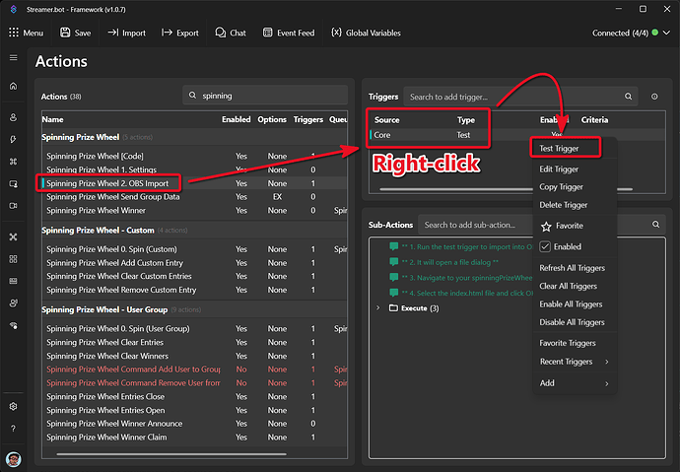Image resolution: width=680 pixels, height=472 pixels.
Task: Choose Test Trigger from context menu
Action: pyautogui.click(x=559, y=148)
